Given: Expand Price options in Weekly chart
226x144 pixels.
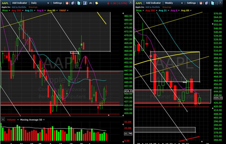Looking at the screenshot, I should 143,10.
